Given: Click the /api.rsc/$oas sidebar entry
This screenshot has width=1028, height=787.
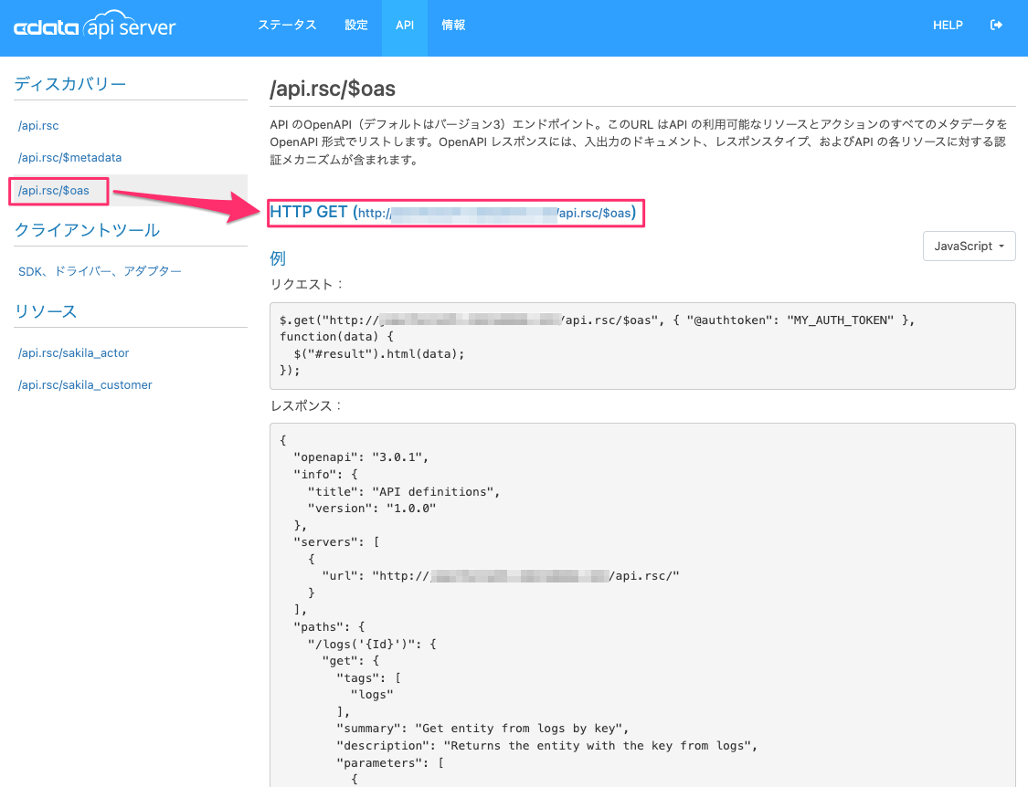Looking at the screenshot, I should click(x=54, y=191).
